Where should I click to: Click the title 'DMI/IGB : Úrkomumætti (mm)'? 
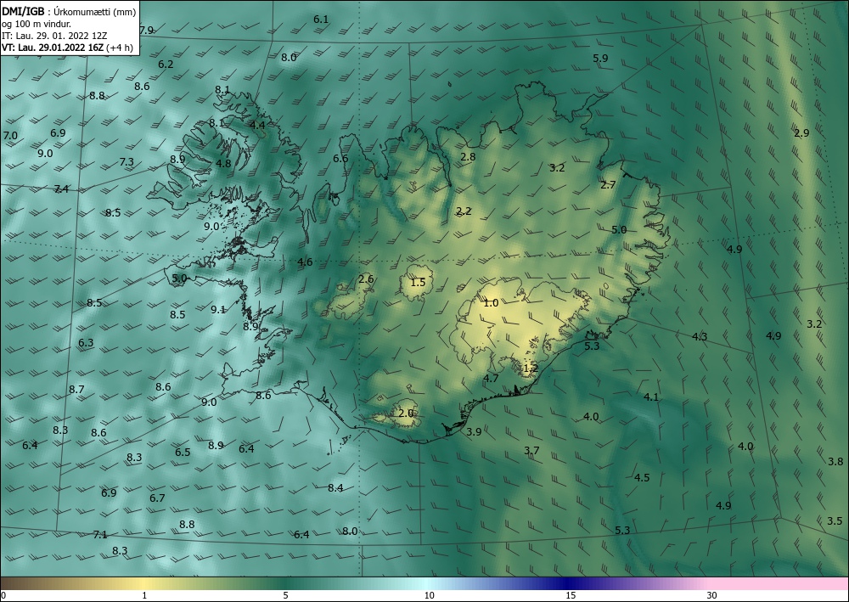[69, 12]
